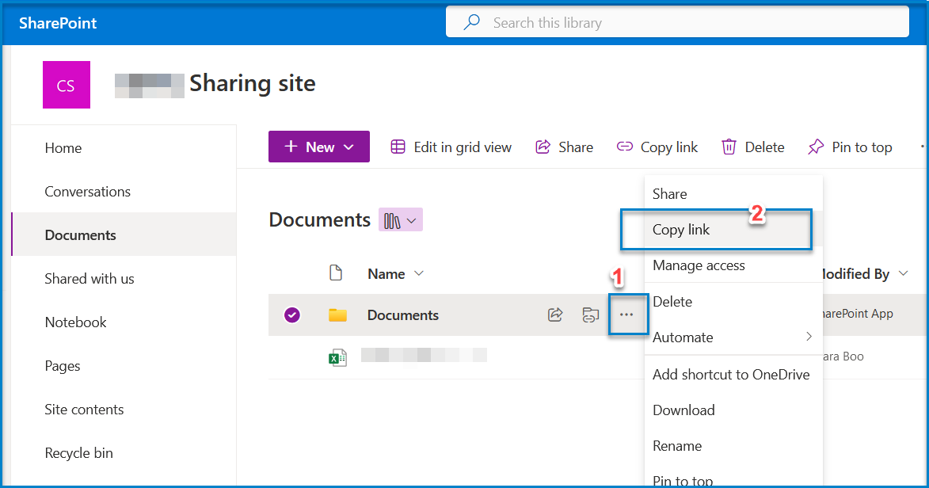The image size is (929, 488).
Task: Click the search magnifier in the search bar
Action: point(471,22)
